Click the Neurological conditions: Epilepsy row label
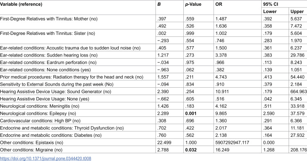Screen dimensions: 307x161 point(38,113)
